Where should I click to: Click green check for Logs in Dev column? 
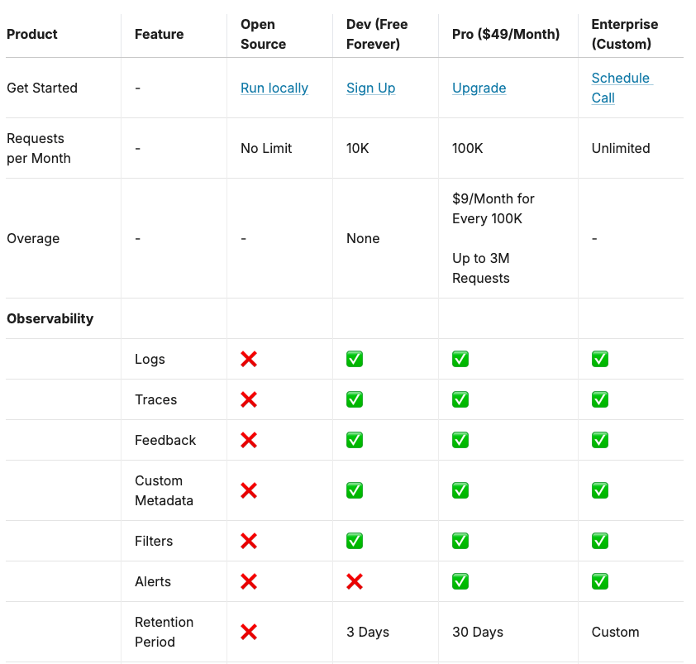(x=355, y=359)
